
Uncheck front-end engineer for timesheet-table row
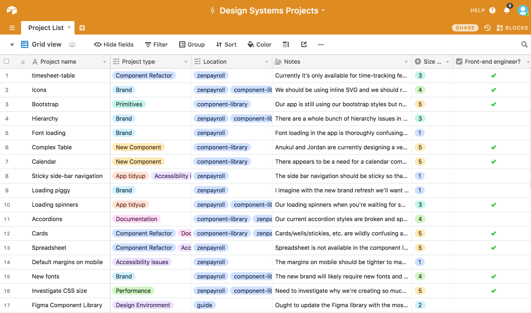point(493,76)
